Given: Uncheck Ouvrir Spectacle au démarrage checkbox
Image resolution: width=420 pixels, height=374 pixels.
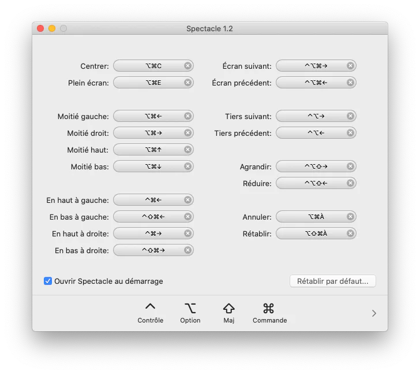Looking at the screenshot, I should coord(48,281).
